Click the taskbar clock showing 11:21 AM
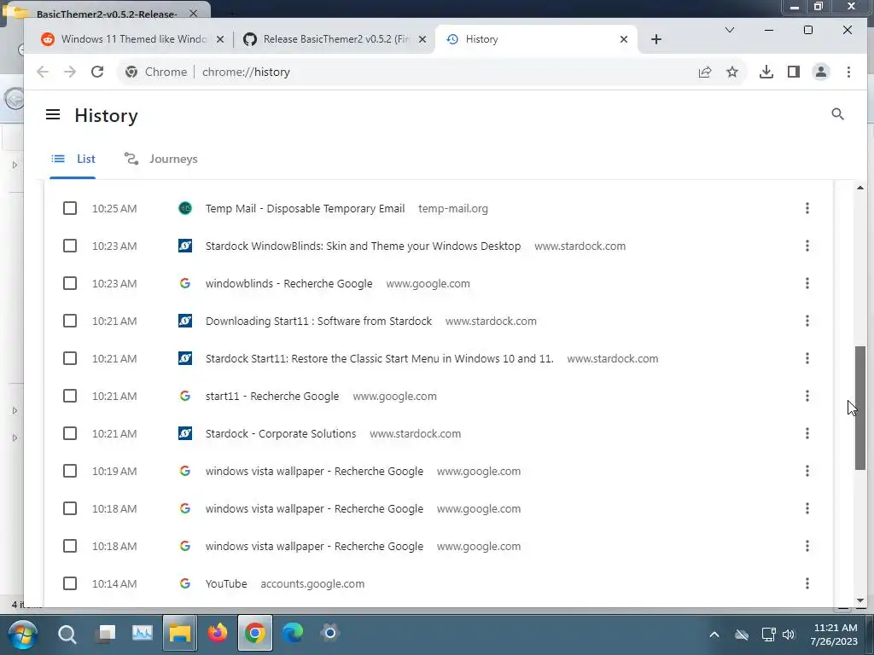 pyautogui.click(x=835, y=635)
